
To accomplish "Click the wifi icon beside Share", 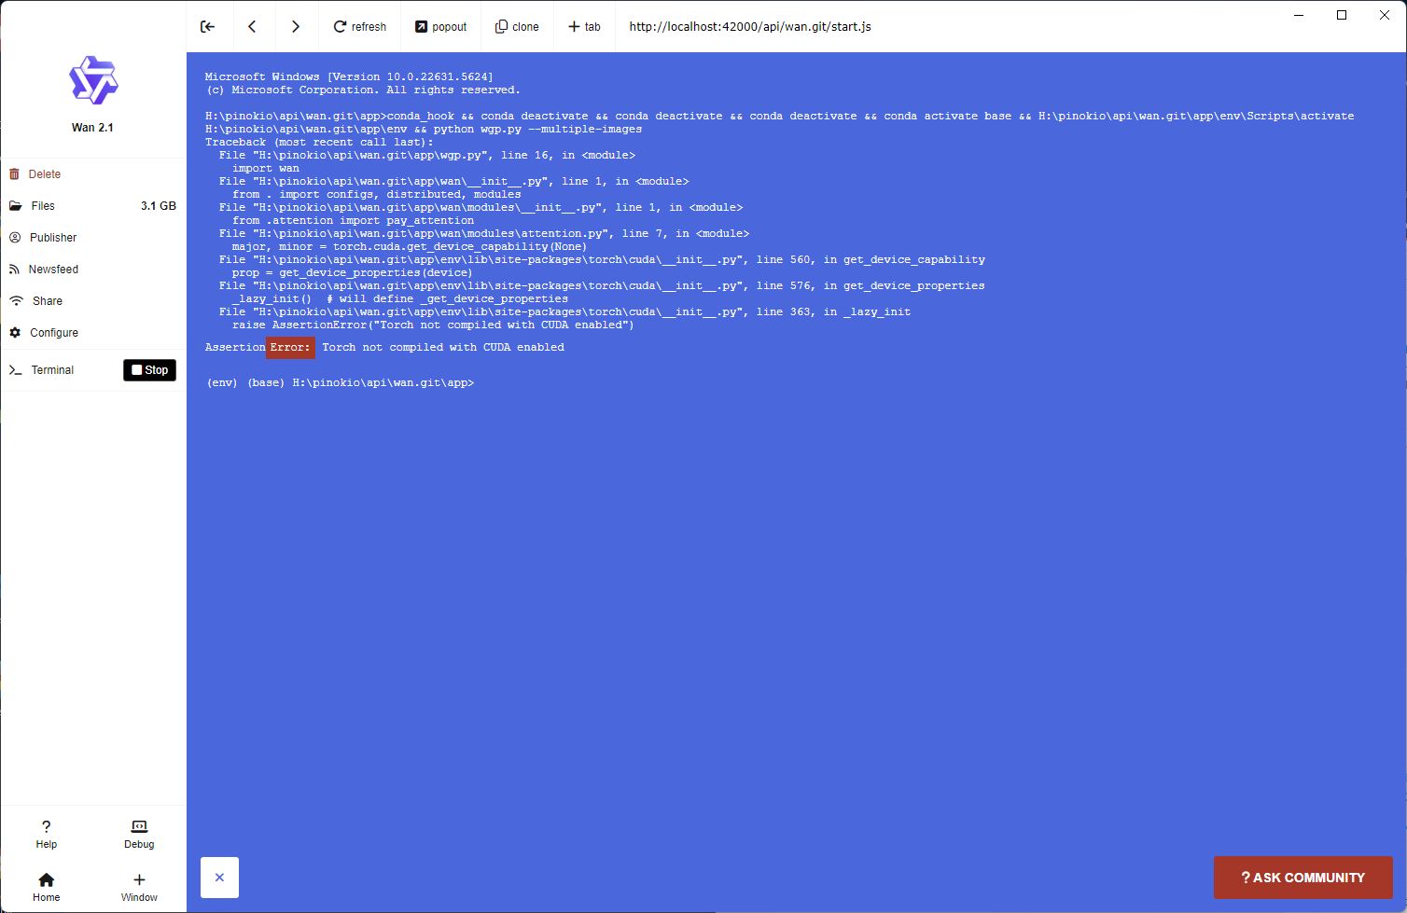I will pos(16,301).
